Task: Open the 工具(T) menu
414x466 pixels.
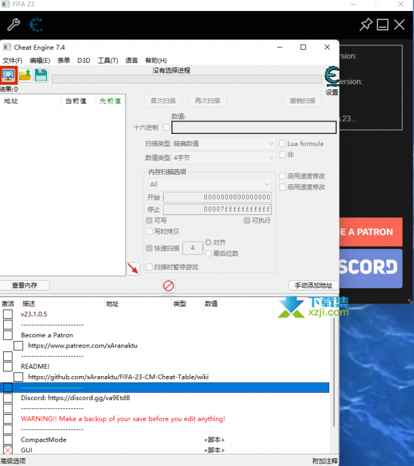Action: coord(108,61)
